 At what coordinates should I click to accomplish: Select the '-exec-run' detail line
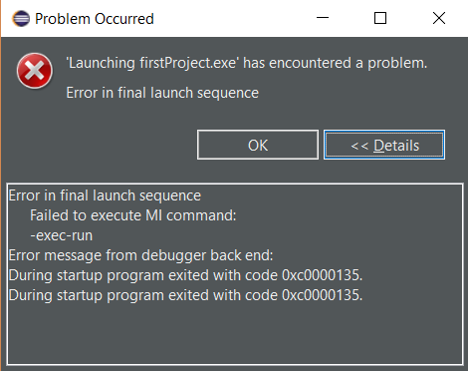[x=62, y=235]
